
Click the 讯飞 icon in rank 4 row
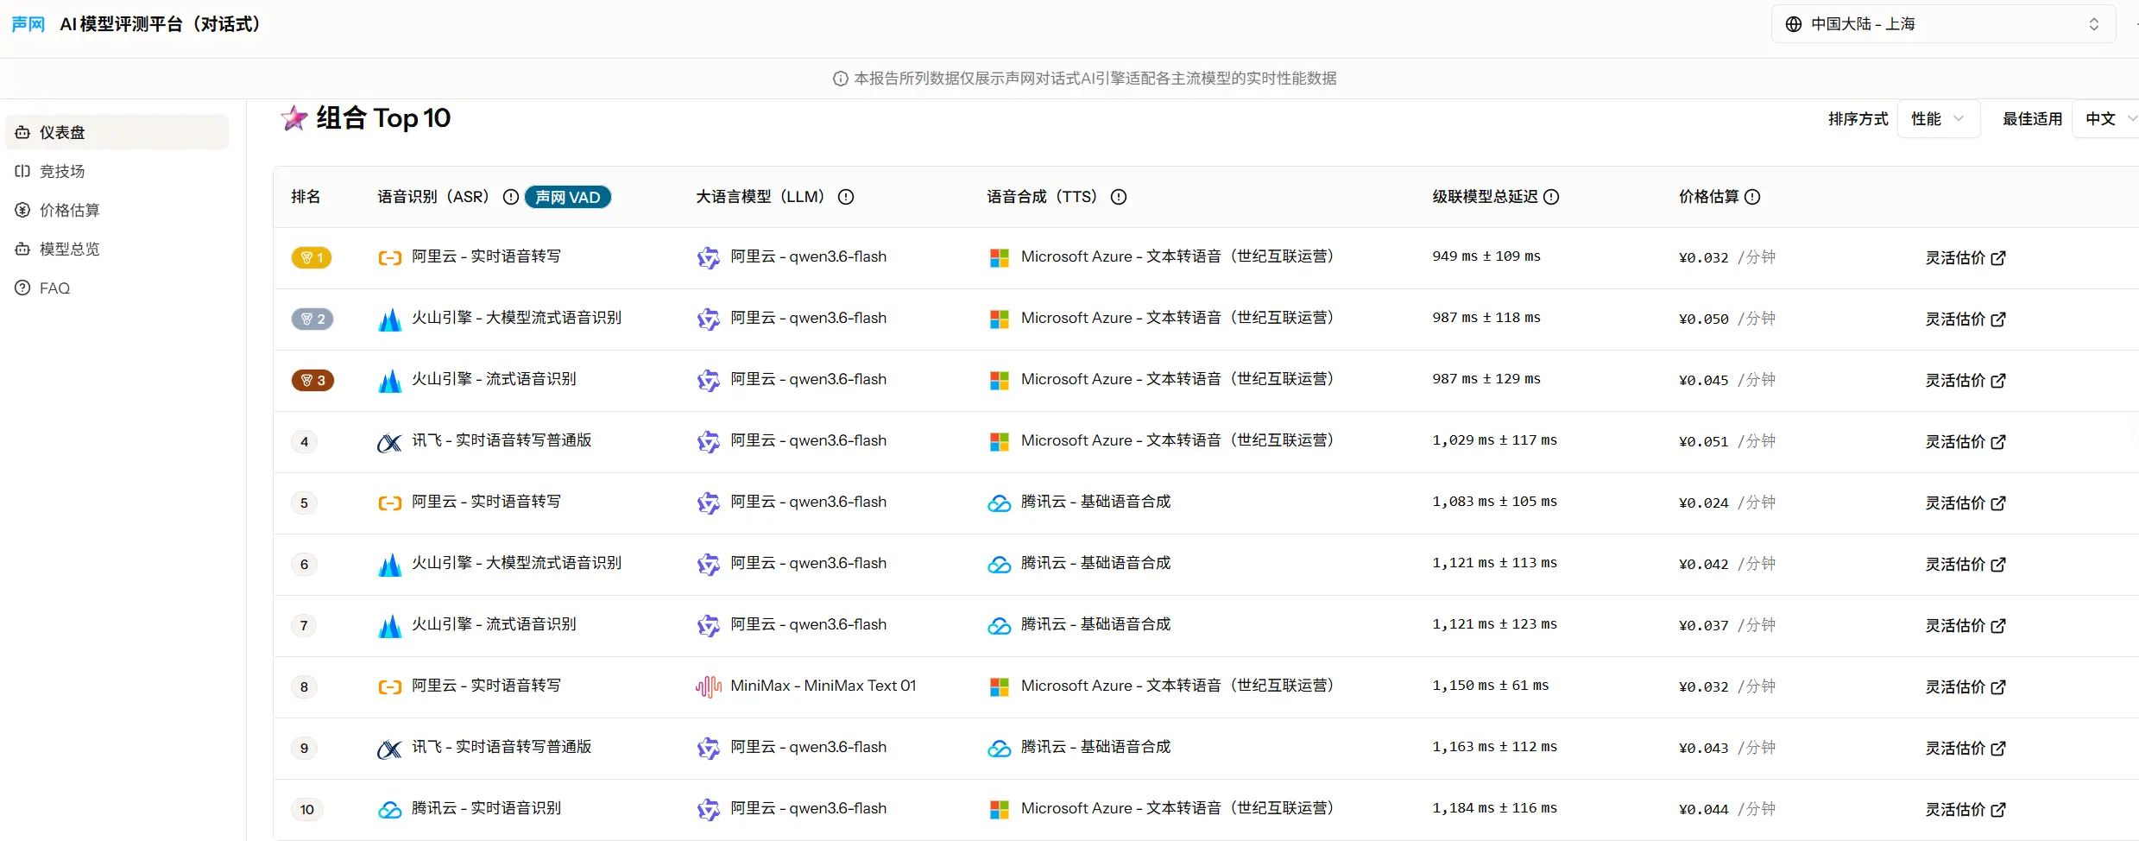(x=390, y=442)
